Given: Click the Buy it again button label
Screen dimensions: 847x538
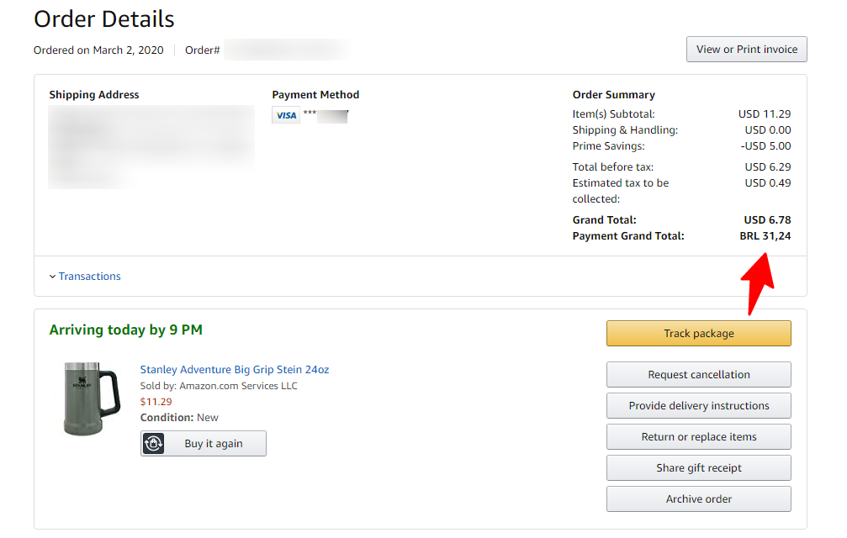Looking at the screenshot, I should [x=214, y=444].
